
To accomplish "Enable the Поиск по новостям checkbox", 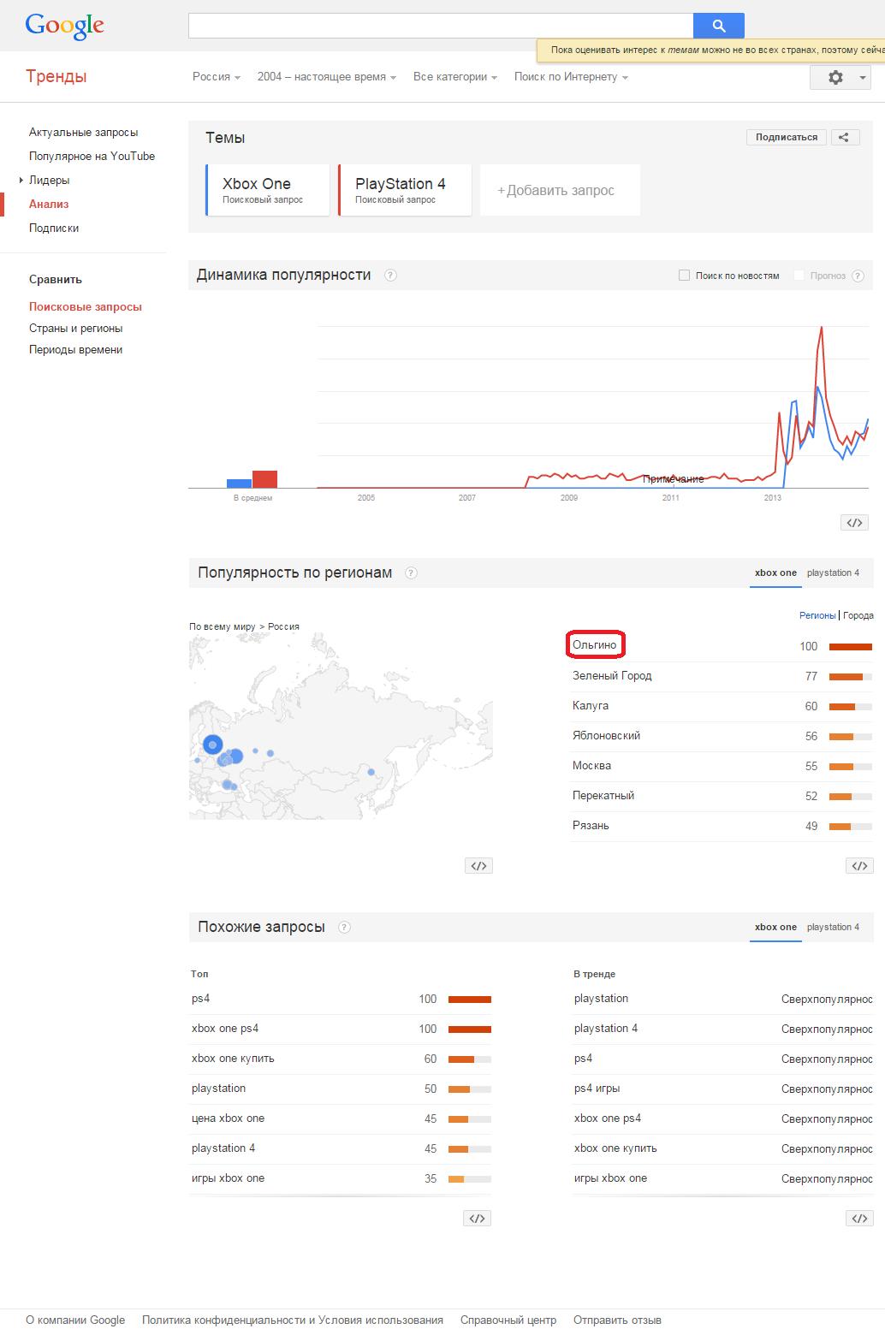I will coord(684,276).
